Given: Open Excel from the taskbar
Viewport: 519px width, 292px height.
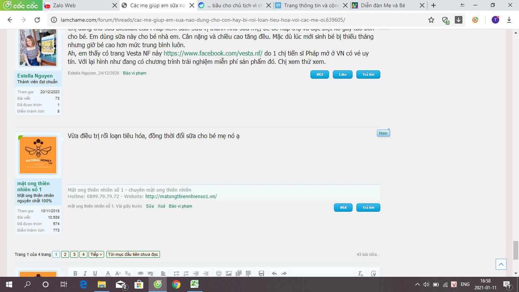Looking at the screenshot, I should tap(195, 284).
